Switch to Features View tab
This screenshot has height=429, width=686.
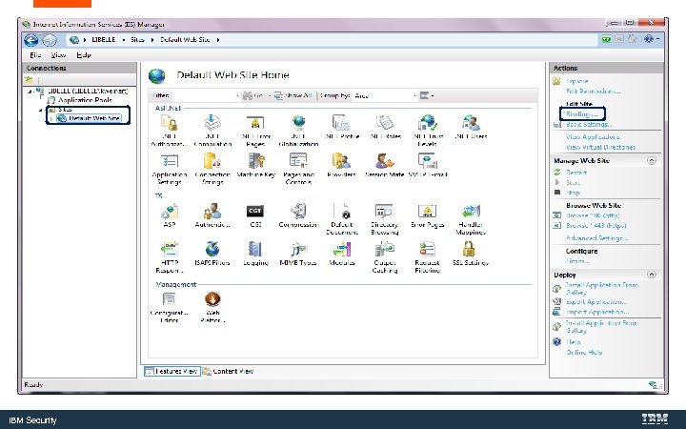click(x=171, y=371)
